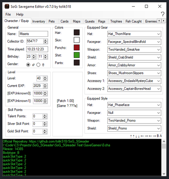Pick the Shirt green color swatch
The height and width of the screenshot is (179, 169).
tap(76, 55)
